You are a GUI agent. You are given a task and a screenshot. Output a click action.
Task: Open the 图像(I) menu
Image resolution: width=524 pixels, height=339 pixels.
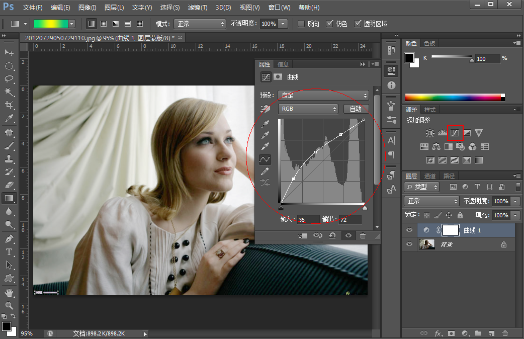click(87, 7)
